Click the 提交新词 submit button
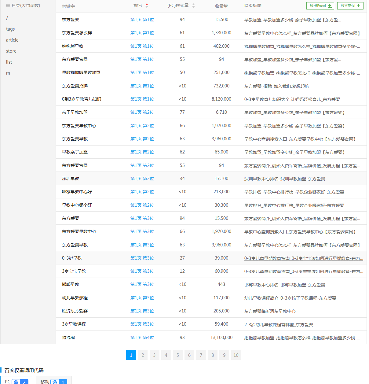 [x=350, y=6]
